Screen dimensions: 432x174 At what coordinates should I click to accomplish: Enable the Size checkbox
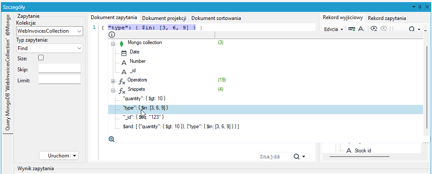click(41, 58)
